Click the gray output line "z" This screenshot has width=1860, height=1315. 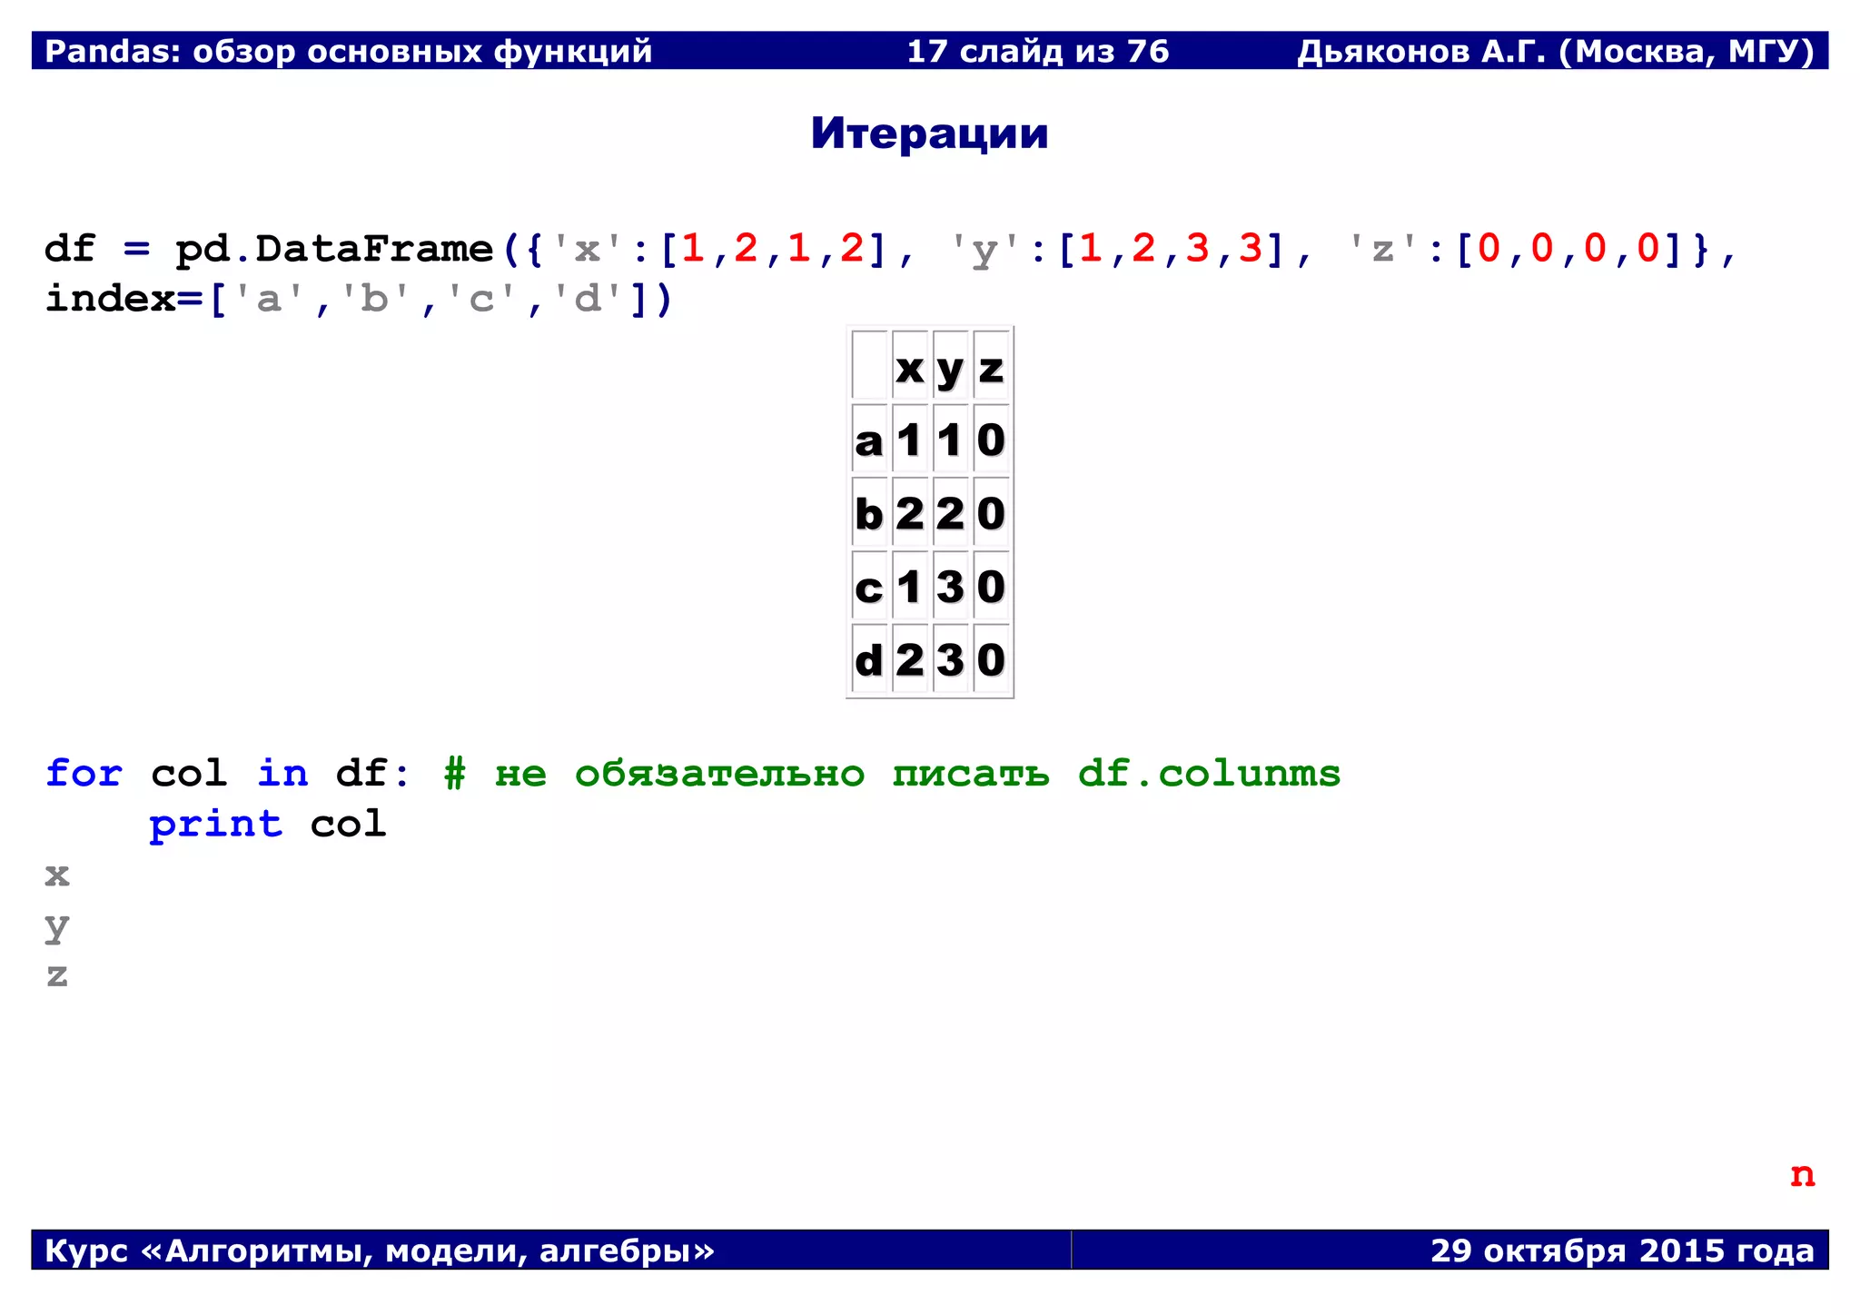[57, 975]
